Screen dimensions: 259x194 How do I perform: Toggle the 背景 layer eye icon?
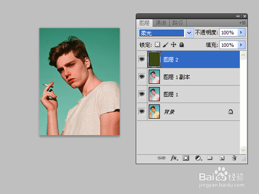[142, 112]
